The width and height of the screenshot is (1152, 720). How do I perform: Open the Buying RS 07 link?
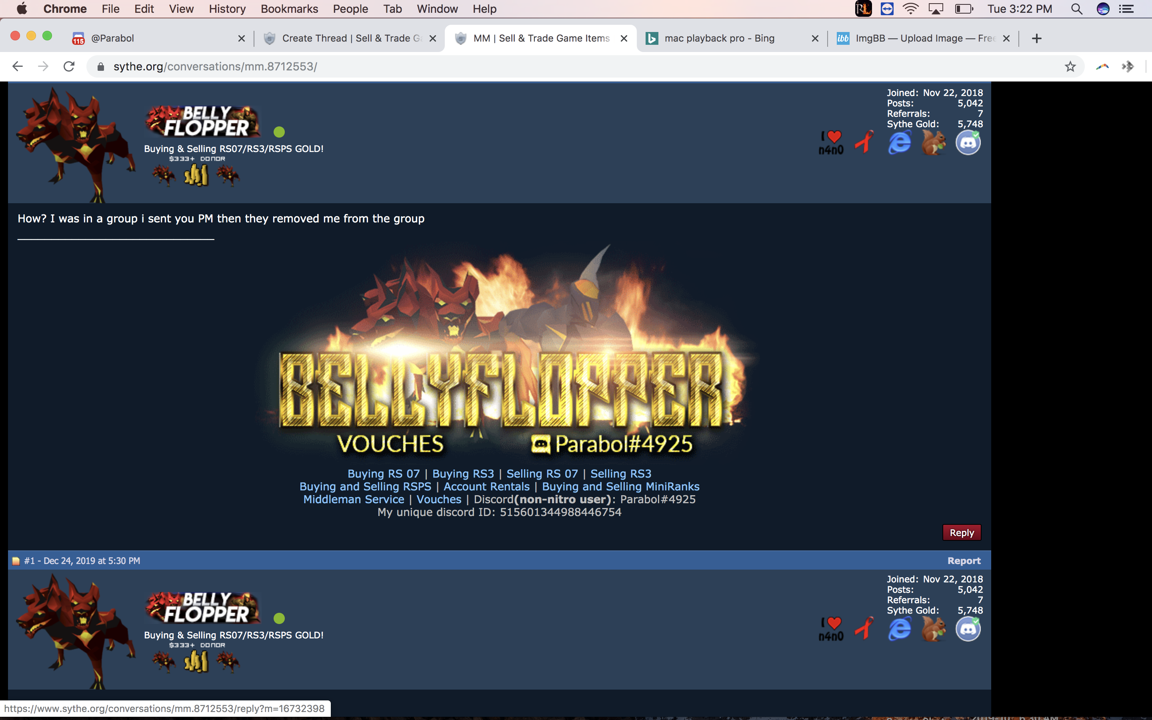point(384,474)
